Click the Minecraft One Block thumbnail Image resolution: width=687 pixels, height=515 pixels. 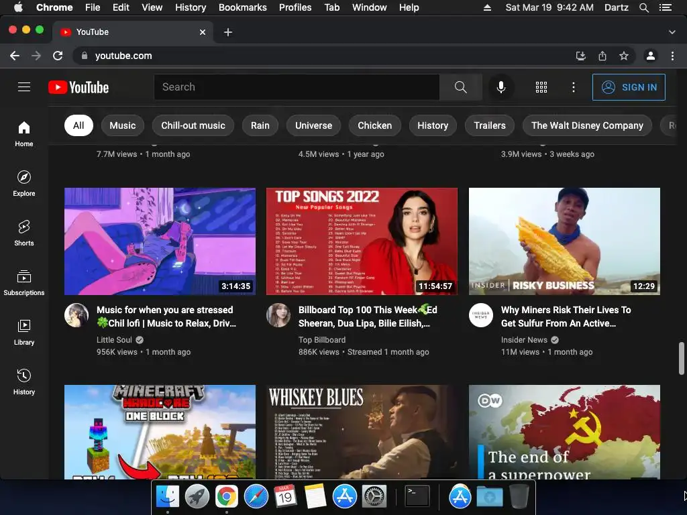coord(160,432)
